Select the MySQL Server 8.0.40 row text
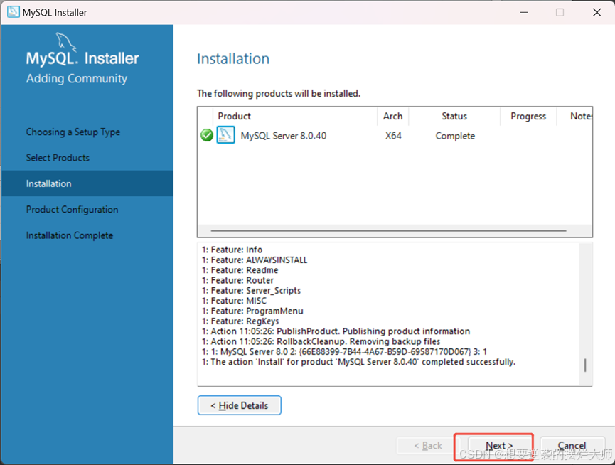This screenshot has width=615, height=465. coord(283,136)
